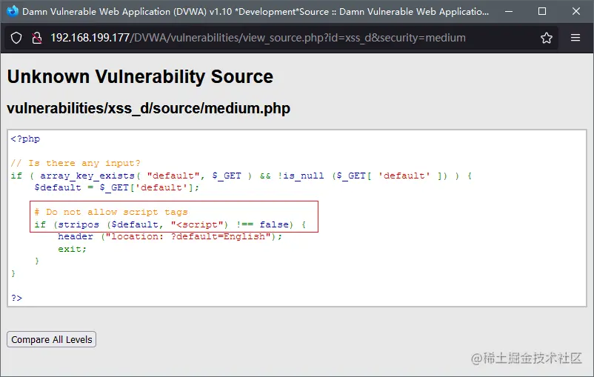Image resolution: width=594 pixels, height=377 pixels.
Task: Click the Unknown Vulnerability Source heading
Action: click(140, 76)
